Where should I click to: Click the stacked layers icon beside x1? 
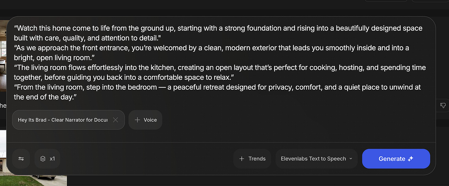click(42, 159)
